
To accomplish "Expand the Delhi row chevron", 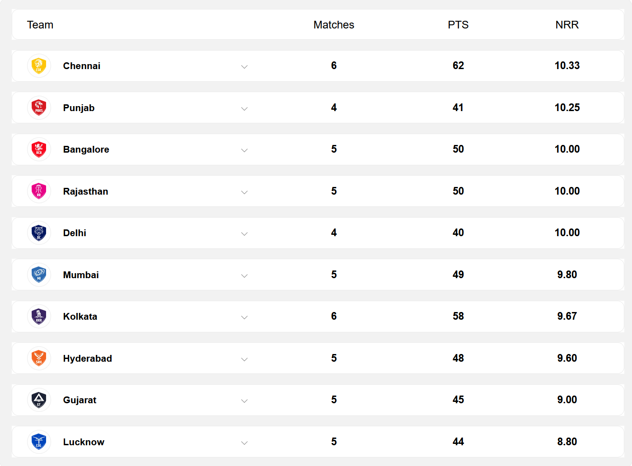I will coord(244,234).
